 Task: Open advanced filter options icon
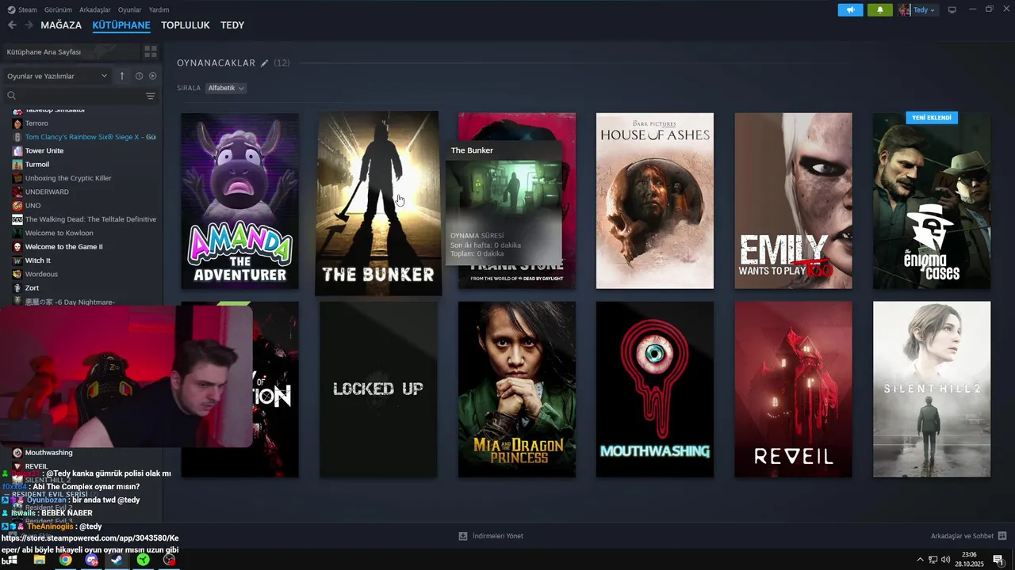pos(151,96)
